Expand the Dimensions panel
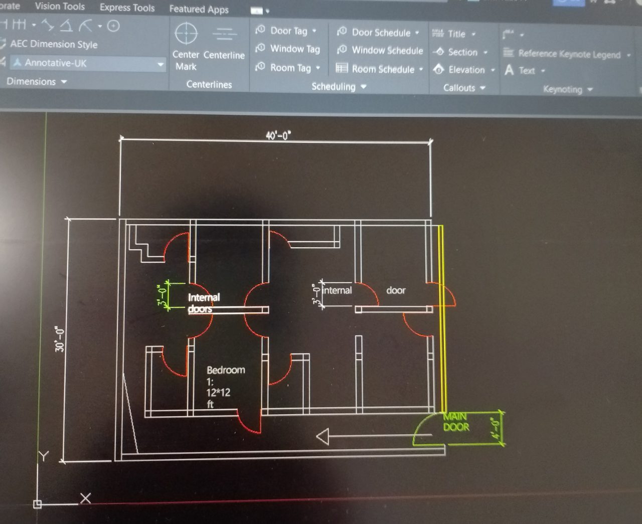This screenshot has width=642, height=524. click(64, 82)
